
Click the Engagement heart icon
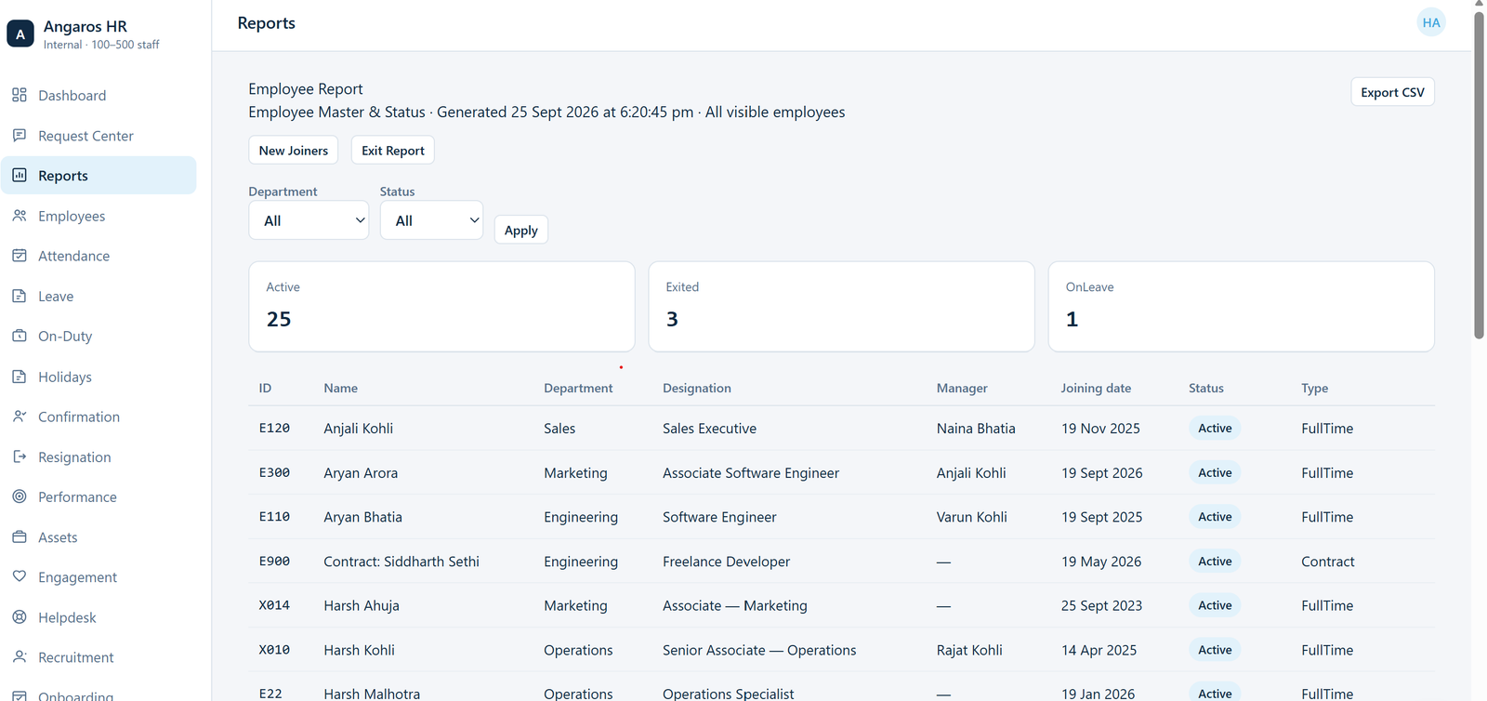click(x=20, y=576)
